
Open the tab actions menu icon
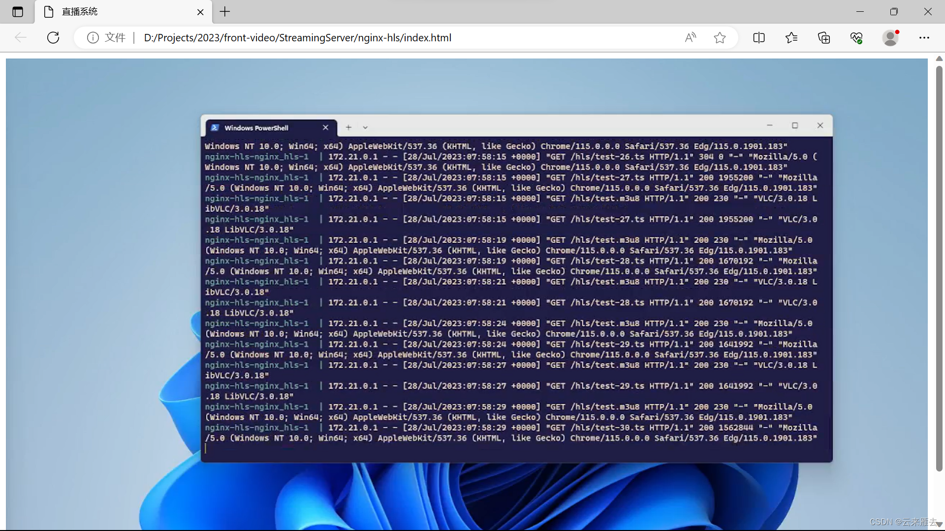(x=18, y=12)
